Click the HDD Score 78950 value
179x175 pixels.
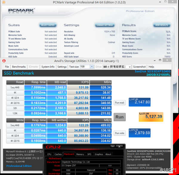(x=167, y=57)
